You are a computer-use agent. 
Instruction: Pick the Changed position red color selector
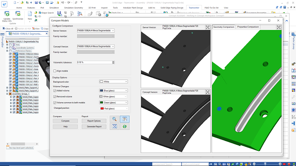[x=113, y=108]
